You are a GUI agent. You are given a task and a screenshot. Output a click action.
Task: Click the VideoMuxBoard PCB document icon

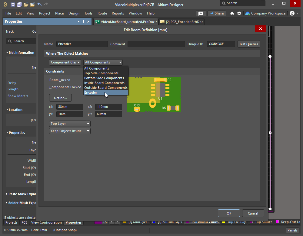97,22
